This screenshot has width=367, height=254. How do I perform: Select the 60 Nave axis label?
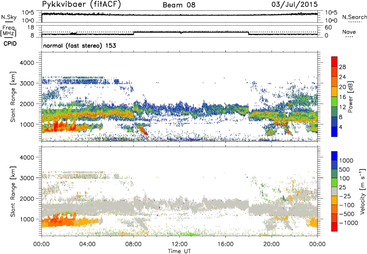coord(328,28)
